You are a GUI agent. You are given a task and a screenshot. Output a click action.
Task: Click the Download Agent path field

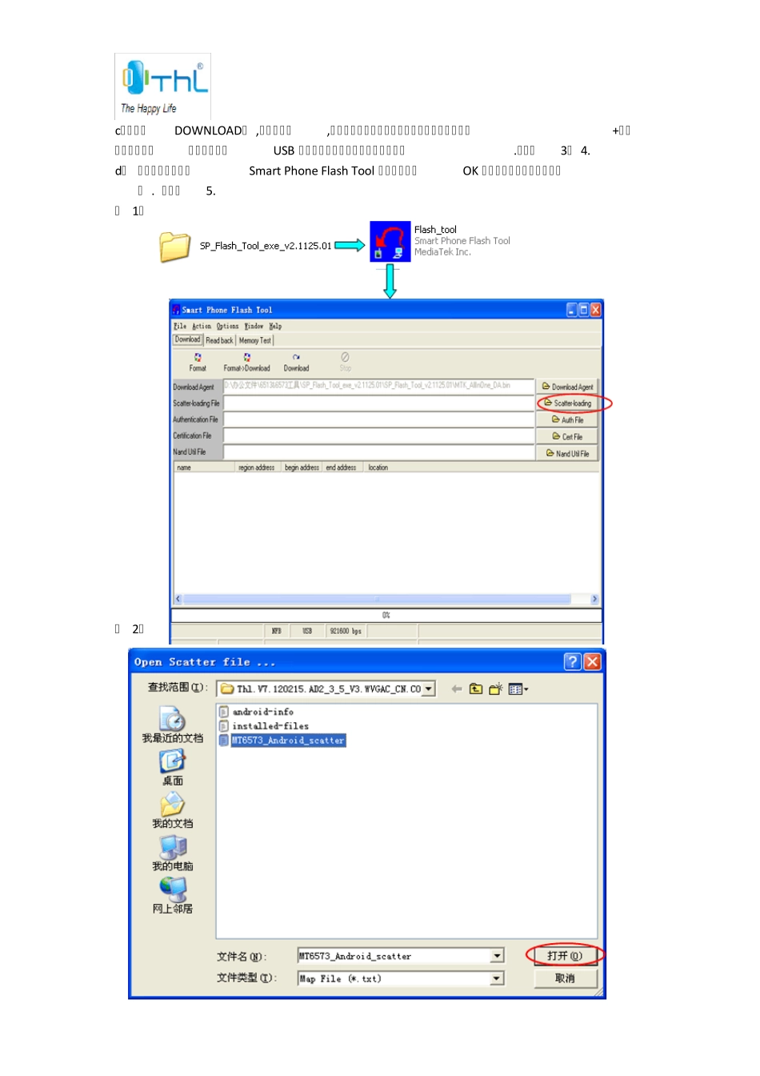pyautogui.click(x=378, y=386)
